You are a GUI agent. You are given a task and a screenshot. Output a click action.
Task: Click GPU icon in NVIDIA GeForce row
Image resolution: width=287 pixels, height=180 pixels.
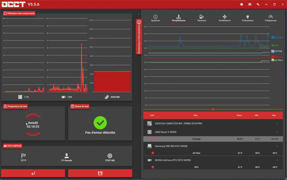149,160
